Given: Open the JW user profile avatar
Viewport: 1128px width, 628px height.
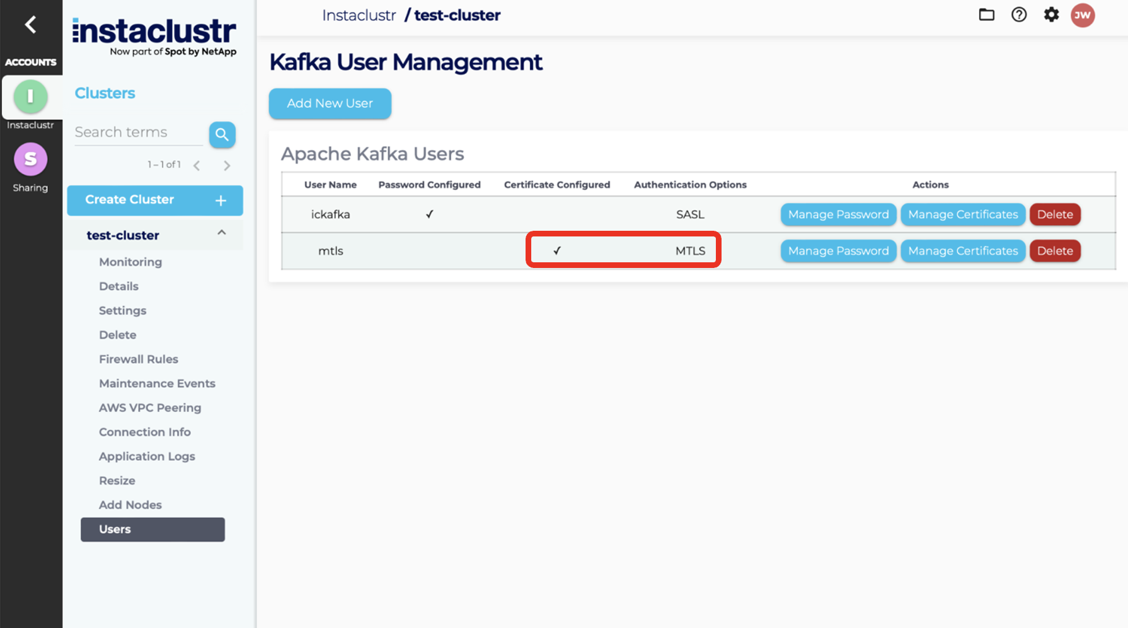Looking at the screenshot, I should (x=1082, y=15).
